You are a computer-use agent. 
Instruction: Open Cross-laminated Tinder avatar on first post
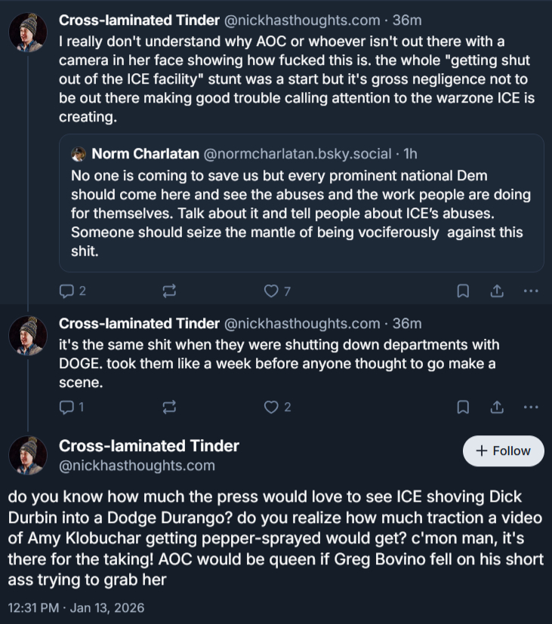click(28, 32)
